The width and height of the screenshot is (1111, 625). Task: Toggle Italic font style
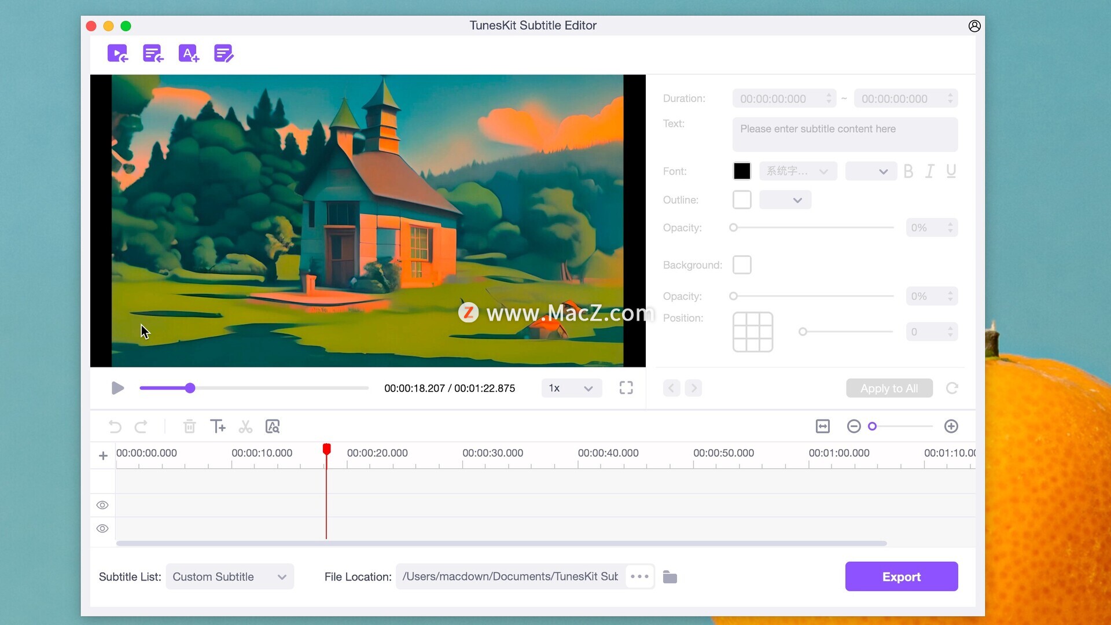click(929, 171)
